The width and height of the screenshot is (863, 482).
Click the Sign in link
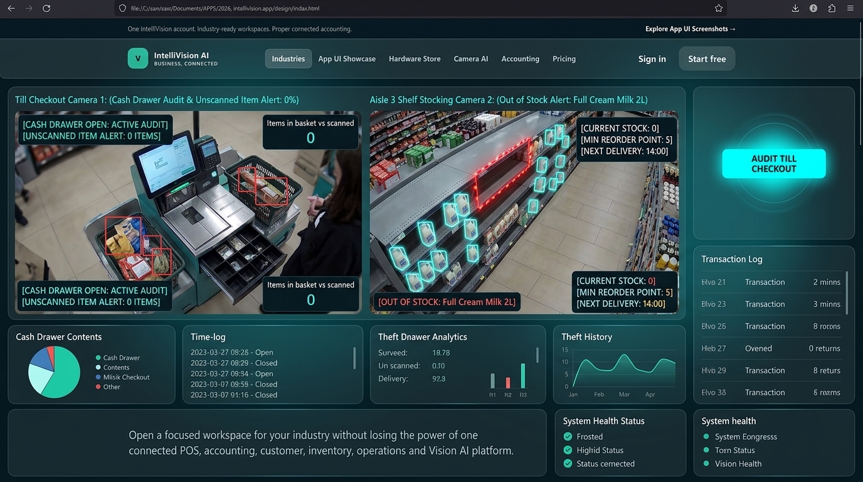pyautogui.click(x=652, y=59)
